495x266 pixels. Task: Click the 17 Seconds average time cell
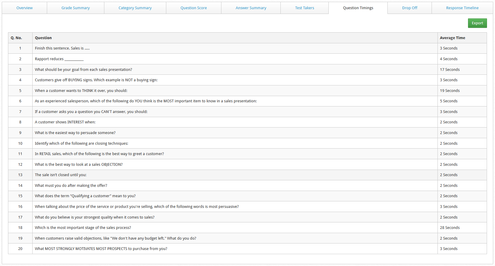tap(450, 70)
